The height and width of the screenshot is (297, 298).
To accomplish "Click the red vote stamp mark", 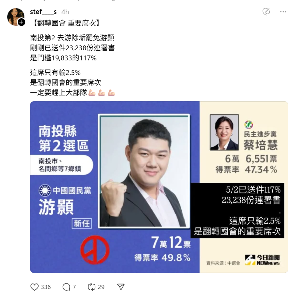I will point(95,250).
